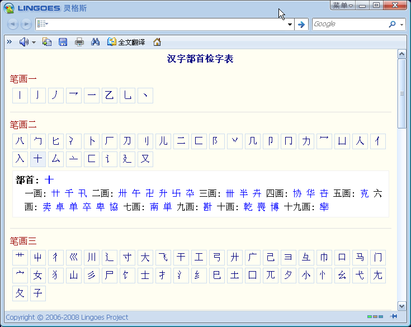This screenshot has width=411, height=327.
Task: Click the save floppy disk icon
Action: tap(63, 42)
